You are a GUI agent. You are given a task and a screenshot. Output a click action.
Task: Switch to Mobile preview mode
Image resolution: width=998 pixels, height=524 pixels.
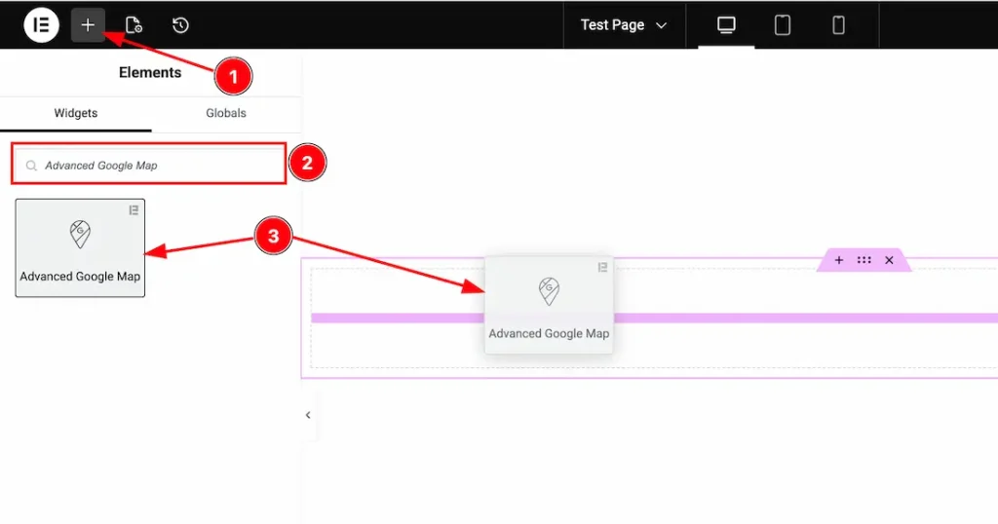point(839,25)
